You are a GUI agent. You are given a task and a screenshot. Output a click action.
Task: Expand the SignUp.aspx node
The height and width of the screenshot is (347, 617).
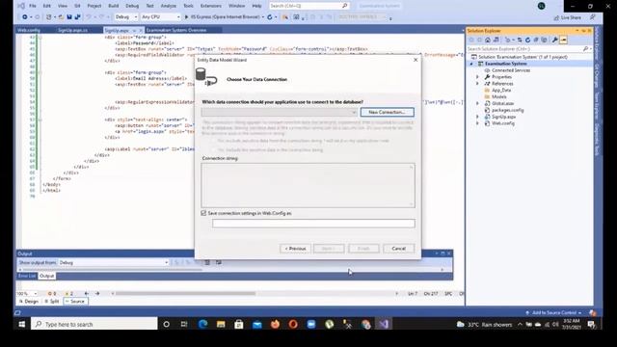pyautogui.click(x=478, y=117)
